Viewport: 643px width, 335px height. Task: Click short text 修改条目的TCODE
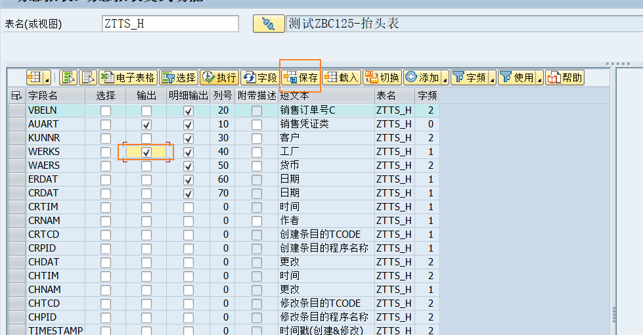tap(321, 303)
